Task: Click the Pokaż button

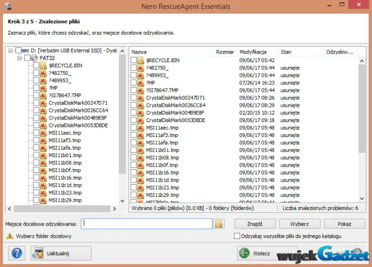Action: [x=344, y=224]
